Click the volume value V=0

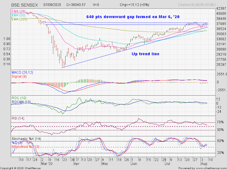96,5
